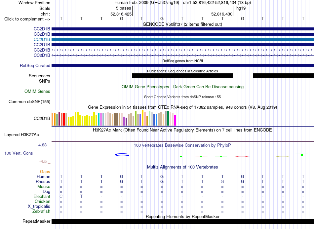The width and height of the screenshot is (314, 229).
Task: Click the dark green GTEx expression bar
Action: click(168, 118)
